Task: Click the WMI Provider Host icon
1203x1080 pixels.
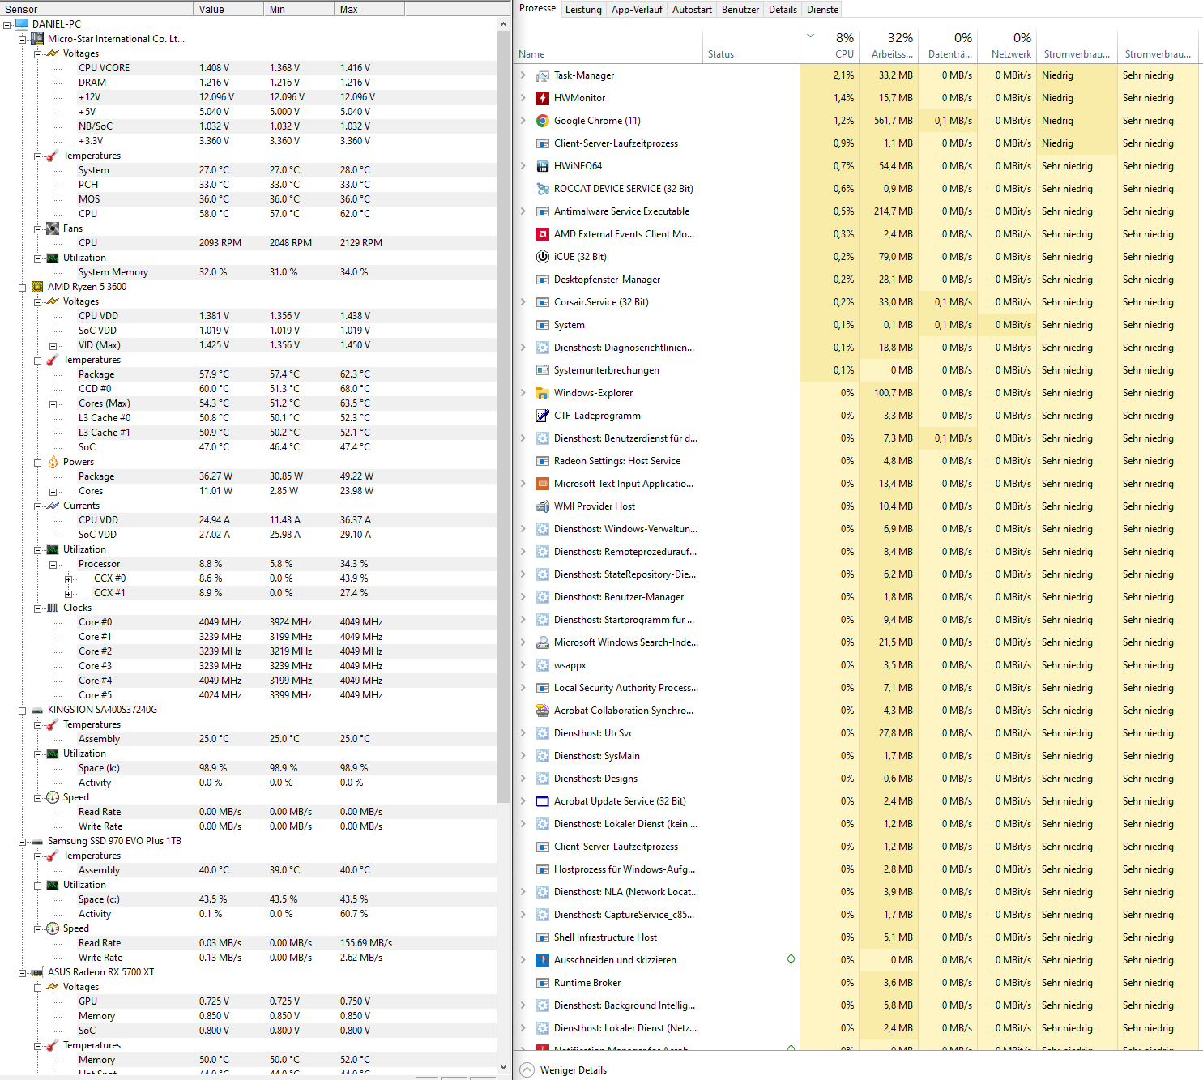Action: coord(543,506)
